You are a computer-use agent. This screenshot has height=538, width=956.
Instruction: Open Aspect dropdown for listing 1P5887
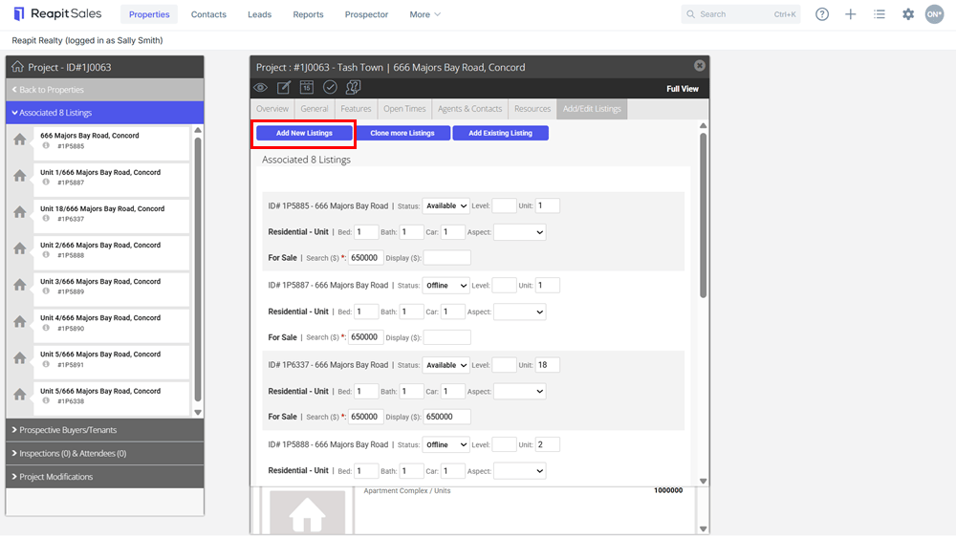coord(519,312)
